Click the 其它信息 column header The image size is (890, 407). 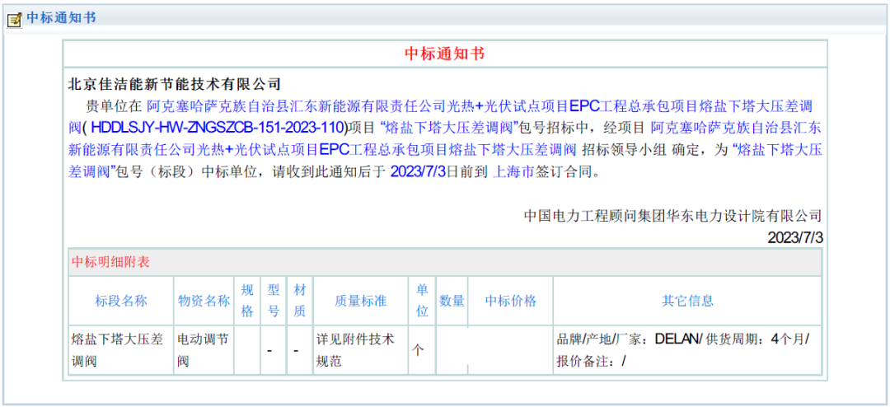[x=687, y=301]
